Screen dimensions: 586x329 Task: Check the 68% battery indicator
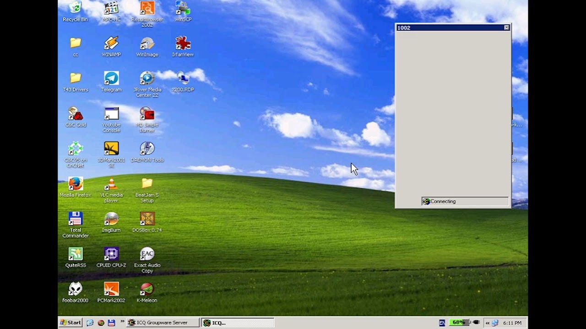[459, 322]
